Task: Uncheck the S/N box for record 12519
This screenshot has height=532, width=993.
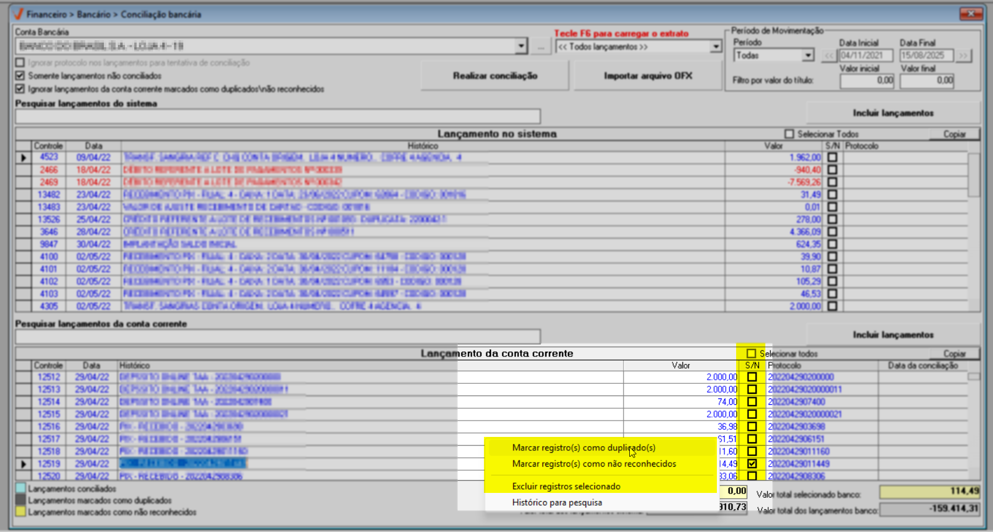Action: point(752,464)
